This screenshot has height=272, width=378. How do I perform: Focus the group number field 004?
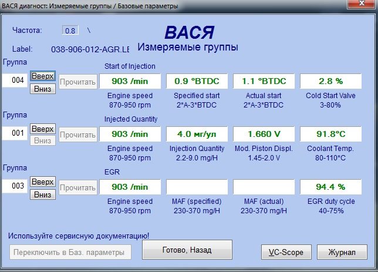[x=15, y=80]
